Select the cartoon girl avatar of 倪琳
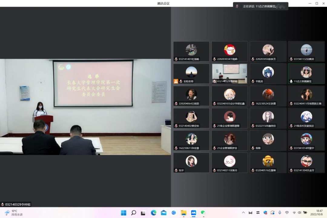 click(x=268, y=139)
